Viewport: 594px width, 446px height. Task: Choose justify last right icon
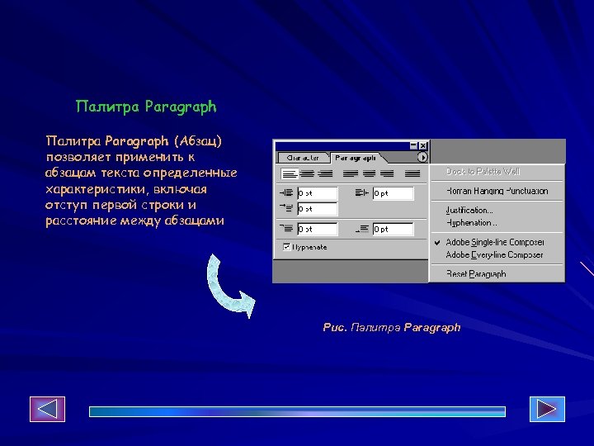coord(387,173)
